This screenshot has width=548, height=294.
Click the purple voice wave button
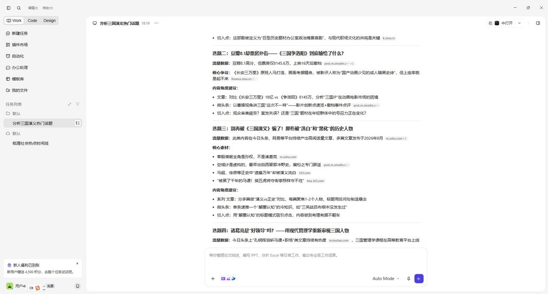pyautogui.click(x=419, y=279)
